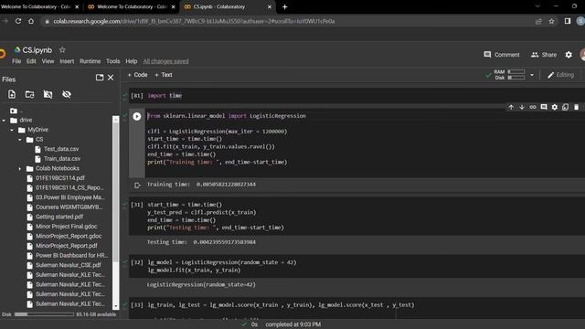Open browser side panel icon

point(567,21)
